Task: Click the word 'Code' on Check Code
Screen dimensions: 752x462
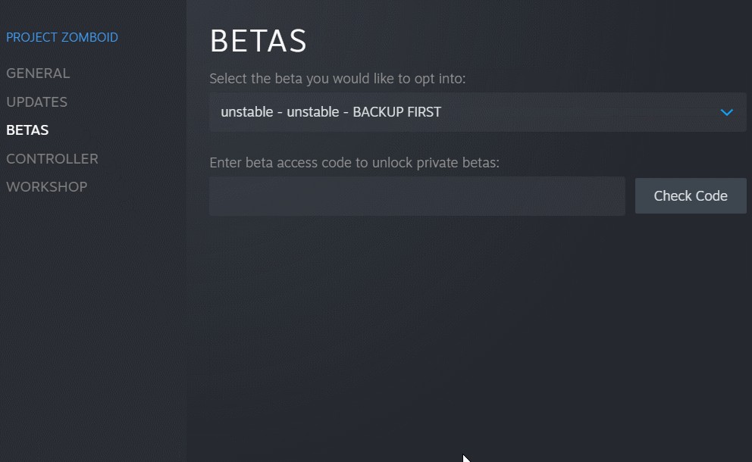Action: click(711, 195)
